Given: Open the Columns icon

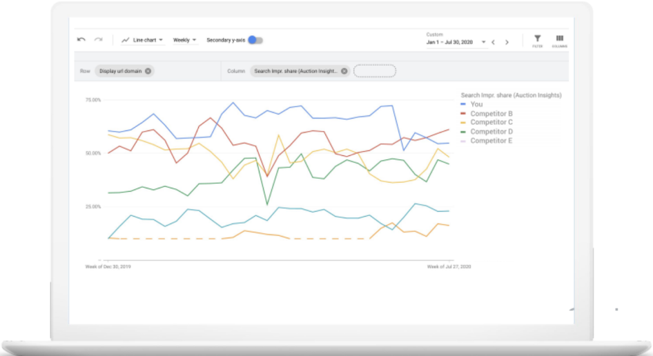Looking at the screenshot, I should pyautogui.click(x=559, y=39).
